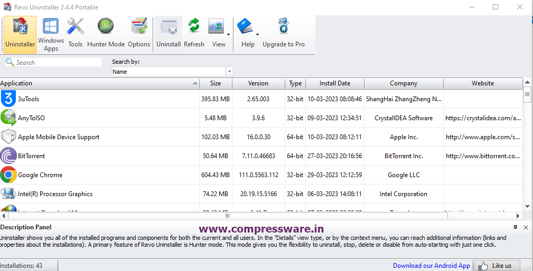Click the horizontal scroll left arrow
533x271 pixels.
[x=4, y=216]
